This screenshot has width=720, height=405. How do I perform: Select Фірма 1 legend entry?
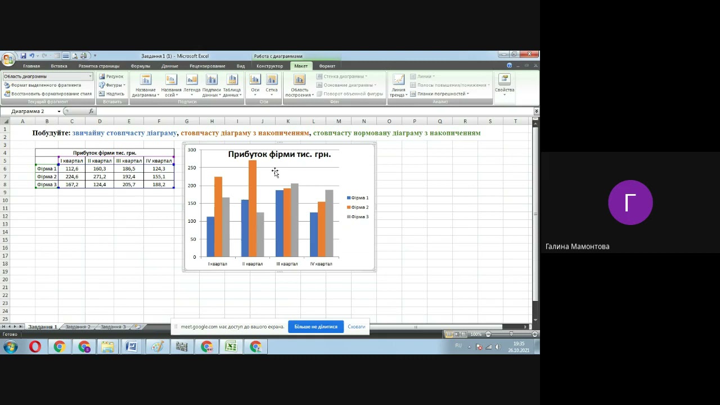point(358,198)
